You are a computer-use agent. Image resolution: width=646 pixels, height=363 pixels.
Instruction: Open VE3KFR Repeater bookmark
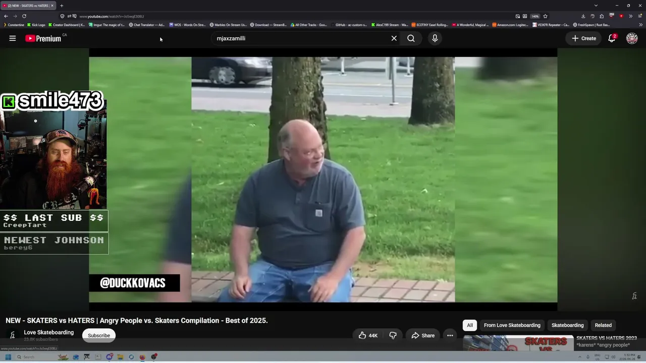pyautogui.click(x=551, y=25)
